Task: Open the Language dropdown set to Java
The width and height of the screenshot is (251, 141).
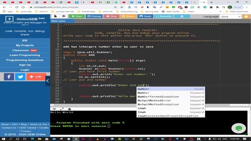Action: click(x=231, y=16)
